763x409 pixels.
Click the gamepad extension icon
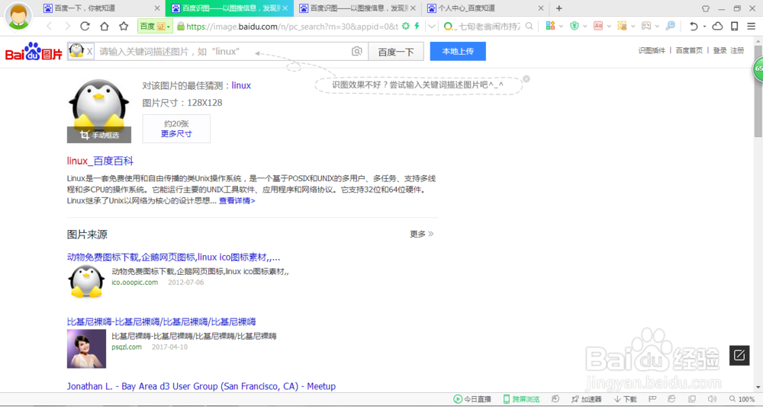pyautogui.click(x=645, y=26)
